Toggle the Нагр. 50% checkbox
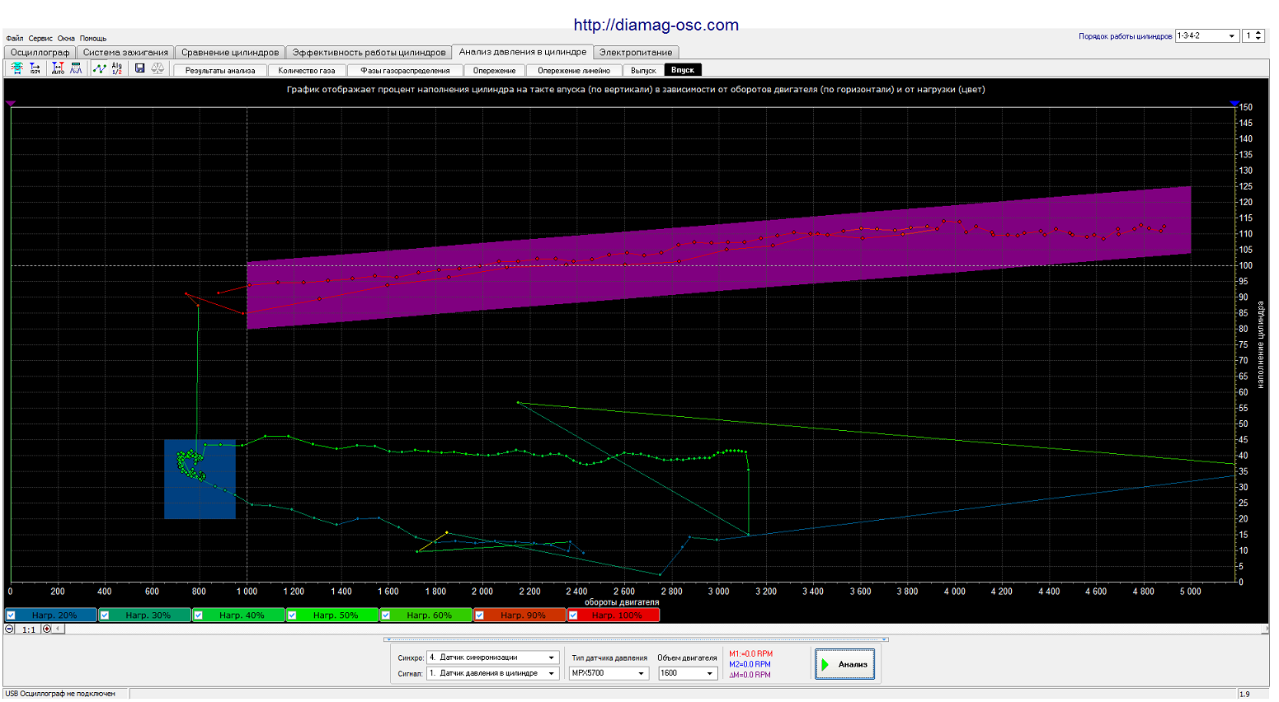This screenshot has height=702, width=1279. [292, 615]
